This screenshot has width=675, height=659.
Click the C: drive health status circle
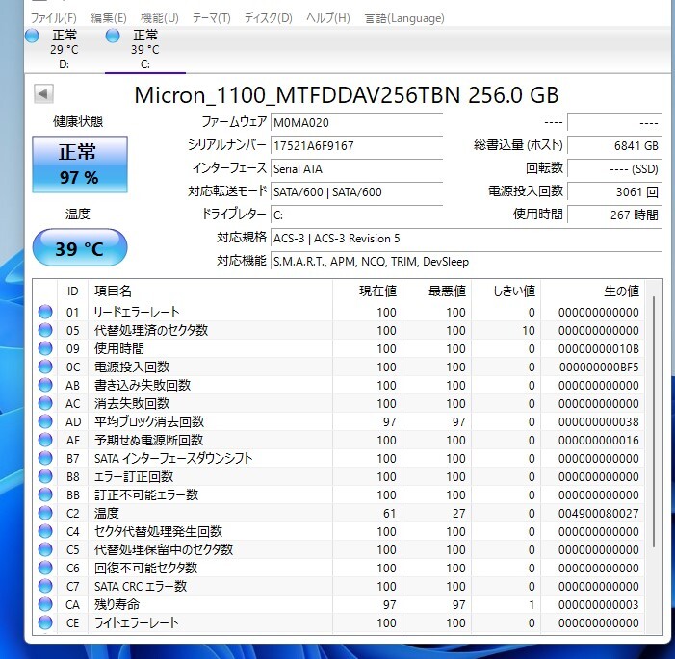[x=113, y=36]
